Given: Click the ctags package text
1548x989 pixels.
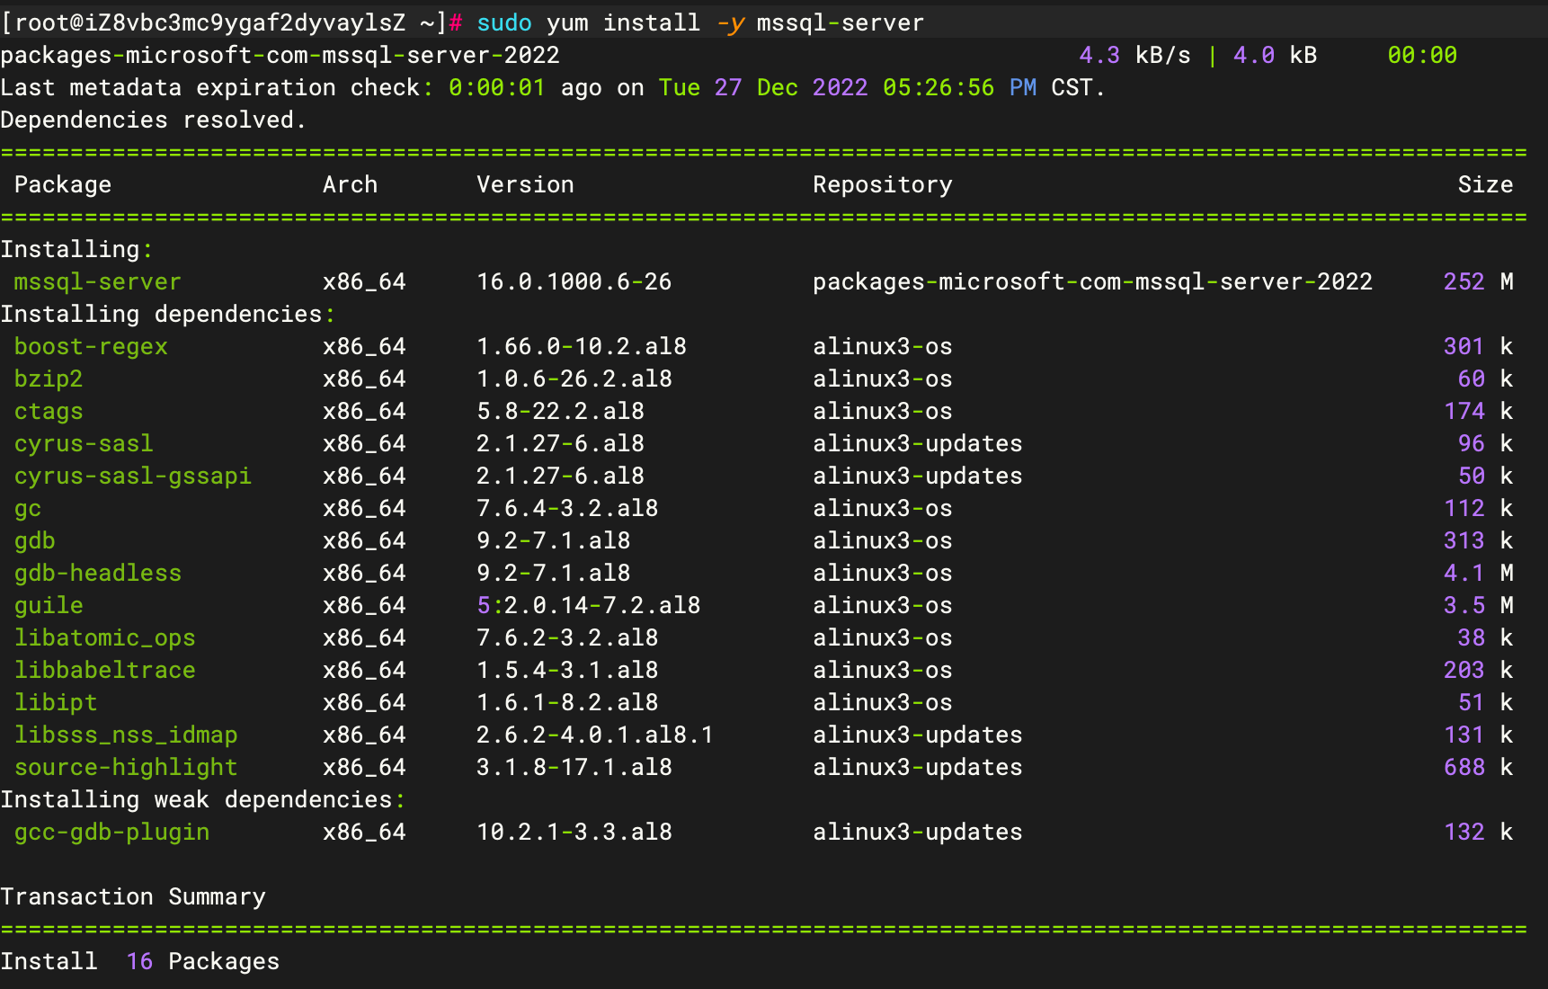Looking at the screenshot, I should (x=49, y=412).
